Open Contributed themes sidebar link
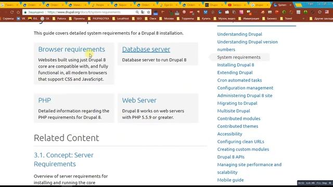The width and height of the screenshot is (333, 187). click(x=238, y=126)
